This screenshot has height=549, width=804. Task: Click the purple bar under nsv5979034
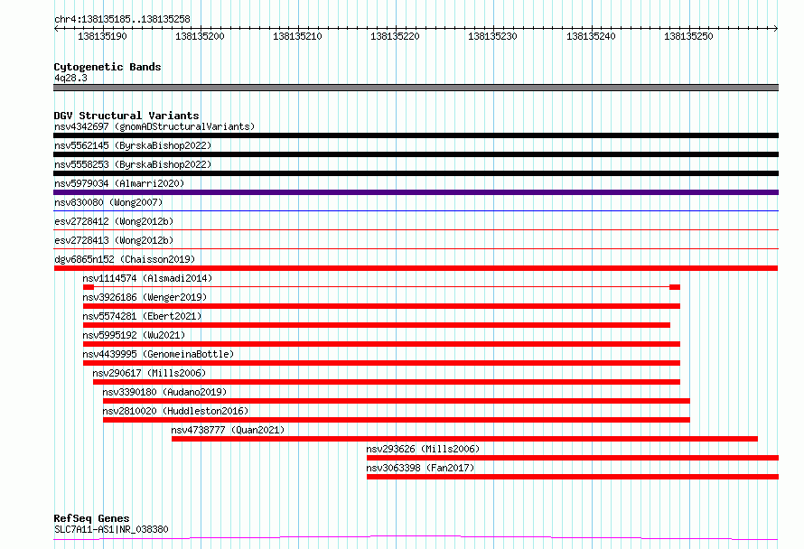[x=416, y=192]
